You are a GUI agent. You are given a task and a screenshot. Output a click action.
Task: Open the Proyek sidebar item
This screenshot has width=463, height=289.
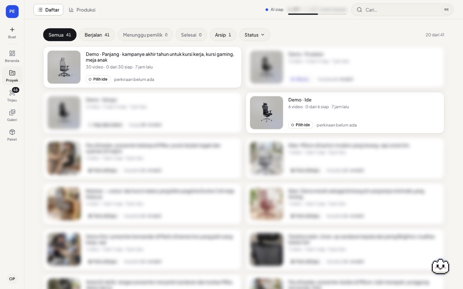pos(12,76)
